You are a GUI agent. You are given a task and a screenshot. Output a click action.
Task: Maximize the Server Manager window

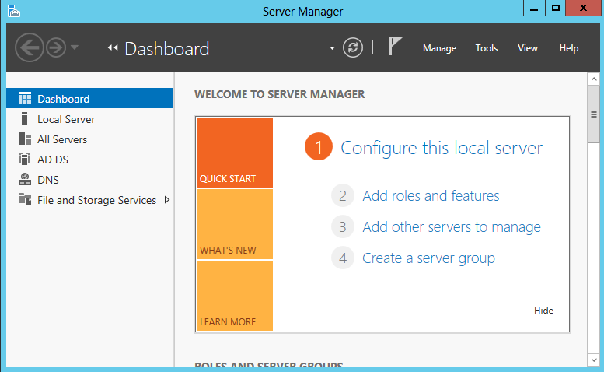[556, 8]
